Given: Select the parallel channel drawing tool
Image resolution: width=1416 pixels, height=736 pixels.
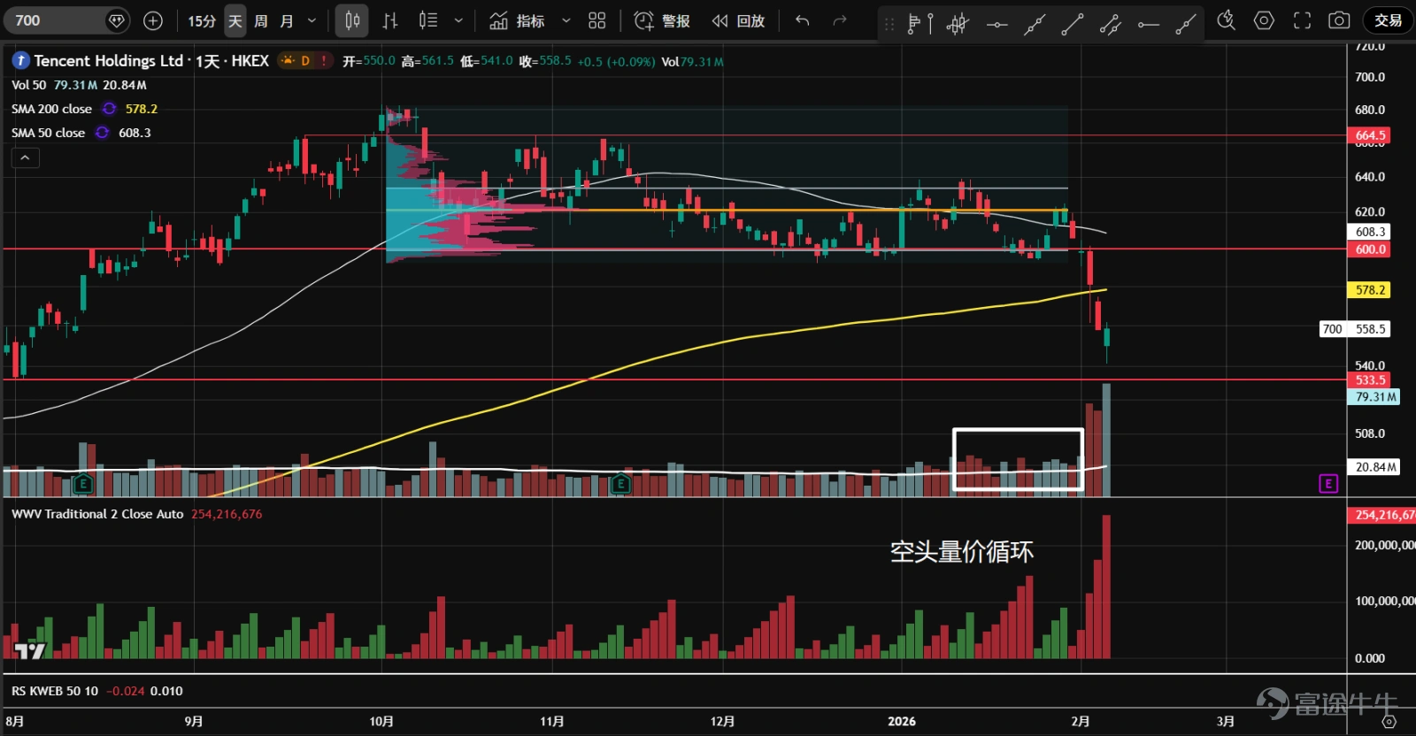Looking at the screenshot, I should [x=1111, y=24].
